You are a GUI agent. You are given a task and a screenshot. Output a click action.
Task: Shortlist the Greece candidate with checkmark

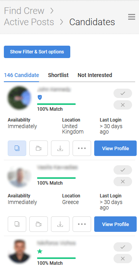coord(123,170)
